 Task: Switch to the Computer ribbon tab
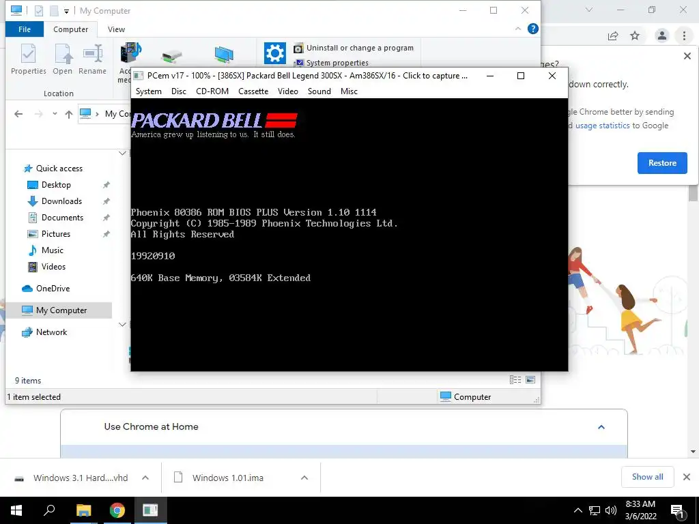pos(70,29)
